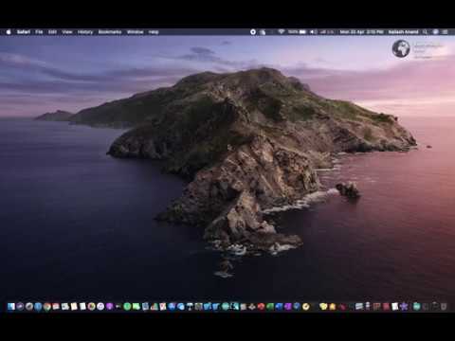Open the Help menu

154,32
